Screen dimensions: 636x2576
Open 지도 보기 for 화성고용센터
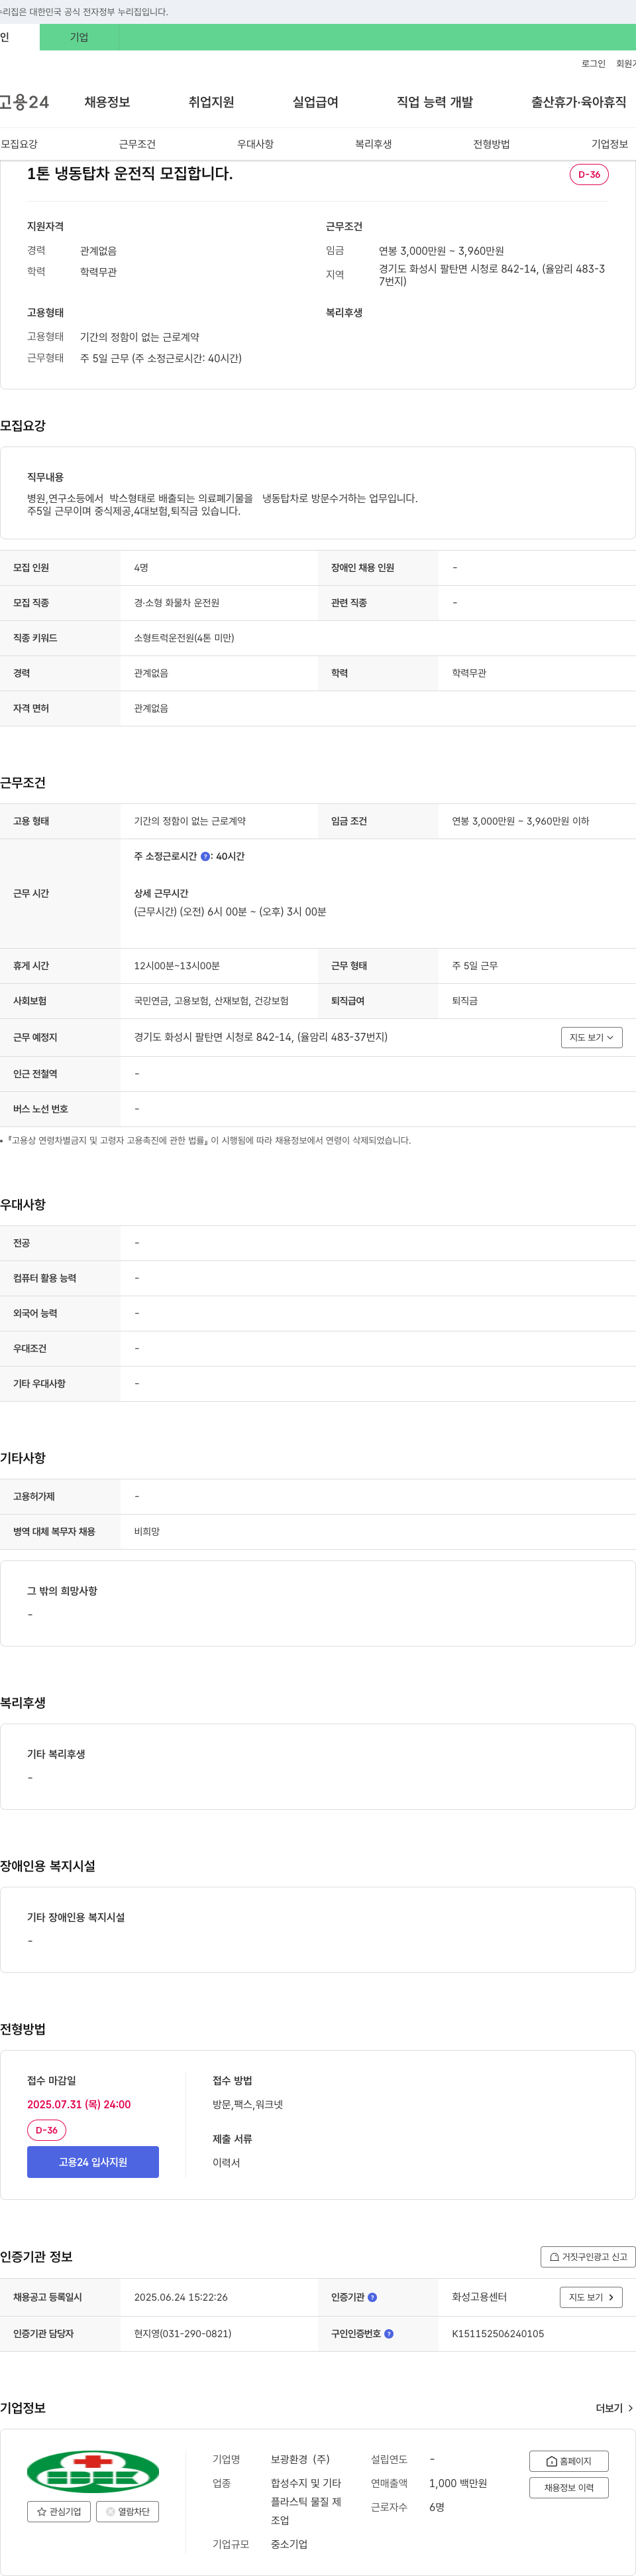590,2297
